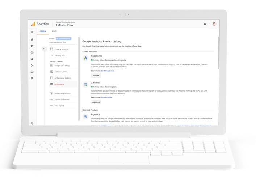Image resolution: width=256 pixels, height=181 pixels.
Task: Click the Create Property button
Action: pos(63,38)
